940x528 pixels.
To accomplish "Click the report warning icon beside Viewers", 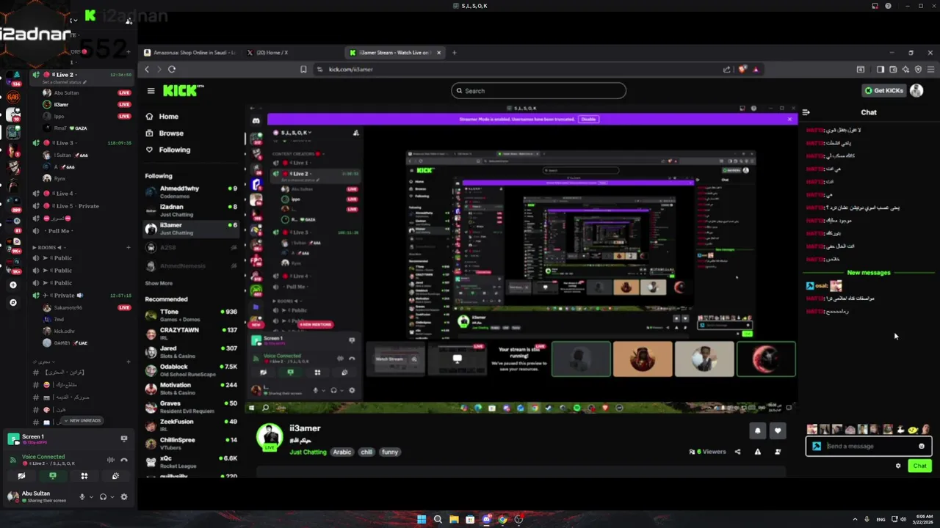I will pyautogui.click(x=758, y=452).
